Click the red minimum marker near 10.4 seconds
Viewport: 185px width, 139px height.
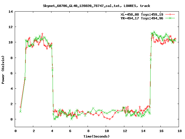(x=110, y=119)
